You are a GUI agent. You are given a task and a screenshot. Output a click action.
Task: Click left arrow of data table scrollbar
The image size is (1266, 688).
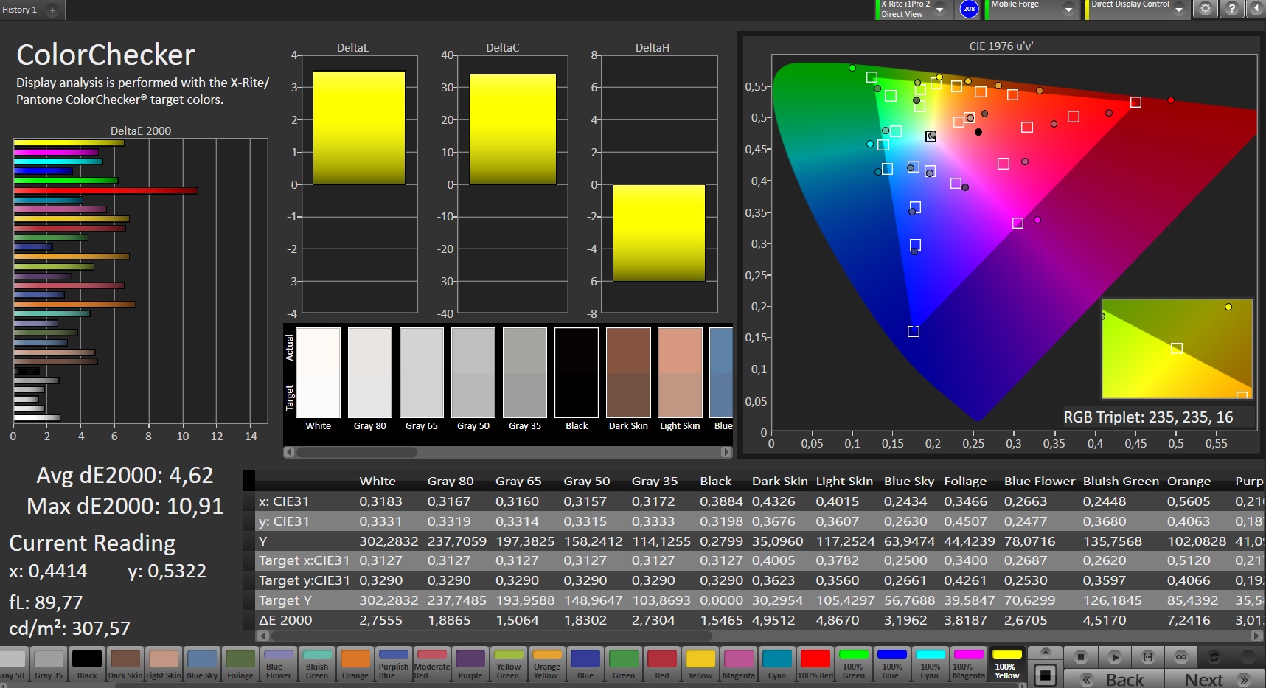pyautogui.click(x=262, y=636)
